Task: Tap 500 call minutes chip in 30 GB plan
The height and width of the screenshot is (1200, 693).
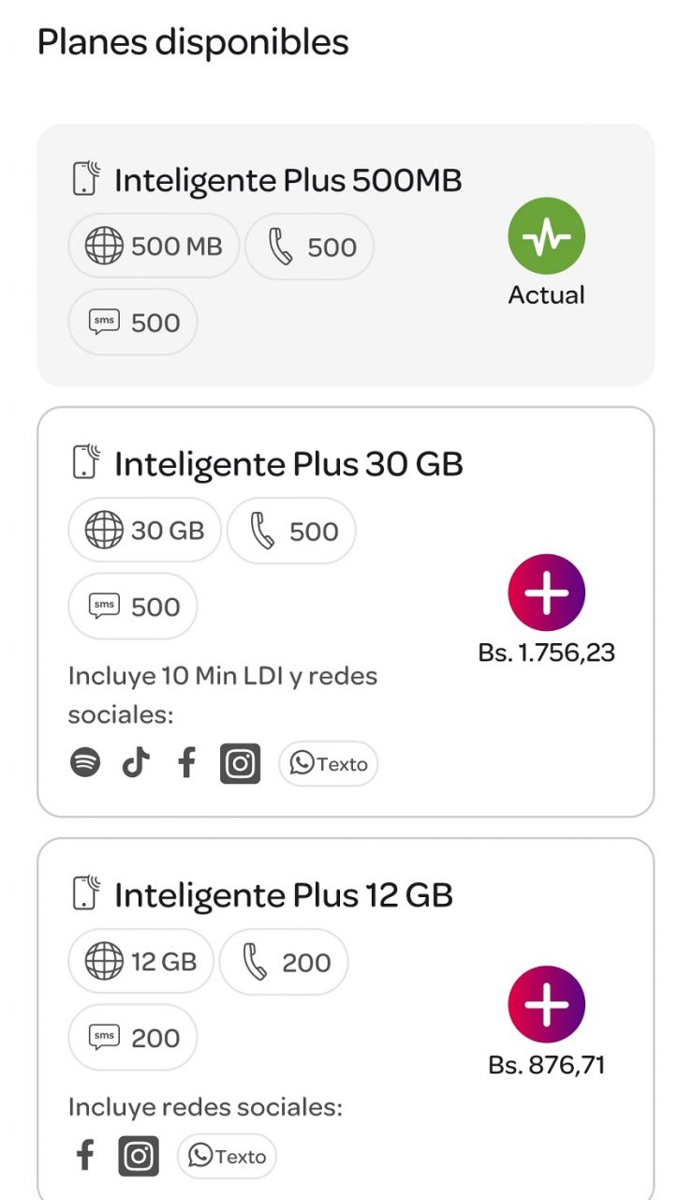Action: pyautogui.click(x=291, y=531)
